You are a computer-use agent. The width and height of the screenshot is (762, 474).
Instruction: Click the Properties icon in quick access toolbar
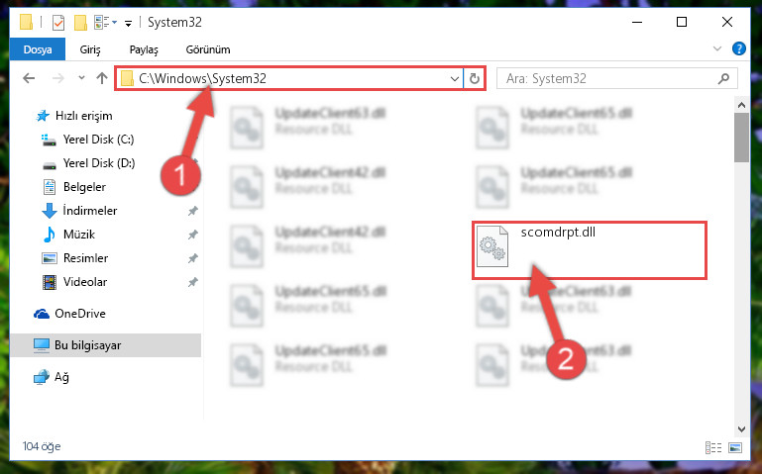pyautogui.click(x=58, y=23)
